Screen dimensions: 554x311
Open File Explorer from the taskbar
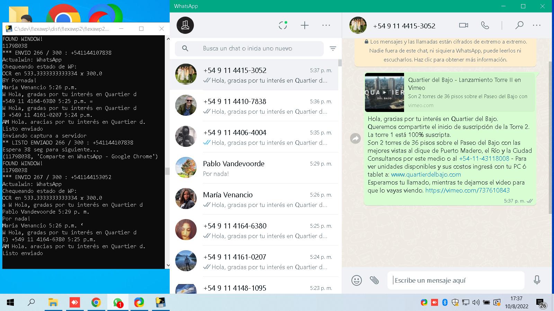(53, 303)
